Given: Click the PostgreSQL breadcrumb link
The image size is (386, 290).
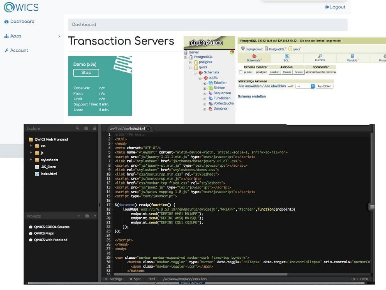Looking at the screenshot, I should pos(276,49).
